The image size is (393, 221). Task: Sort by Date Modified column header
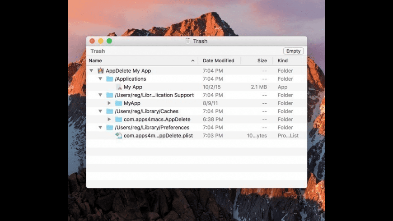pos(218,60)
